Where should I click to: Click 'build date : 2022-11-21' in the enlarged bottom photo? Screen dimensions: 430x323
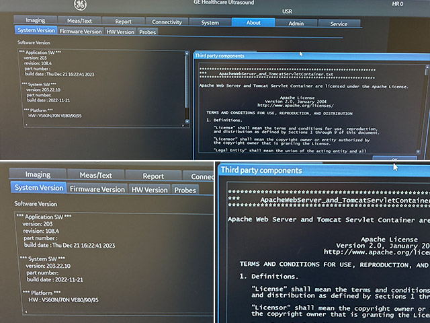(x=55, y=280)
